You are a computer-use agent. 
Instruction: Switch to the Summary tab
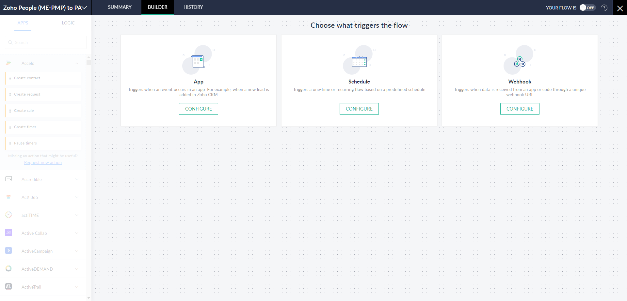pos(120,7)
